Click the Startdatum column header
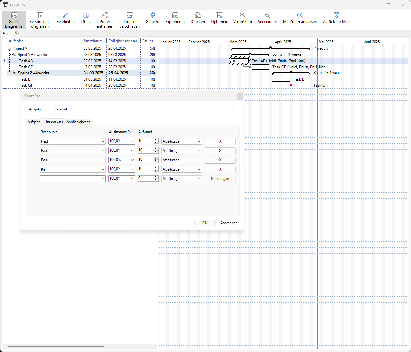Viewport: 411px width, 352px height. (x=94, y=41)
